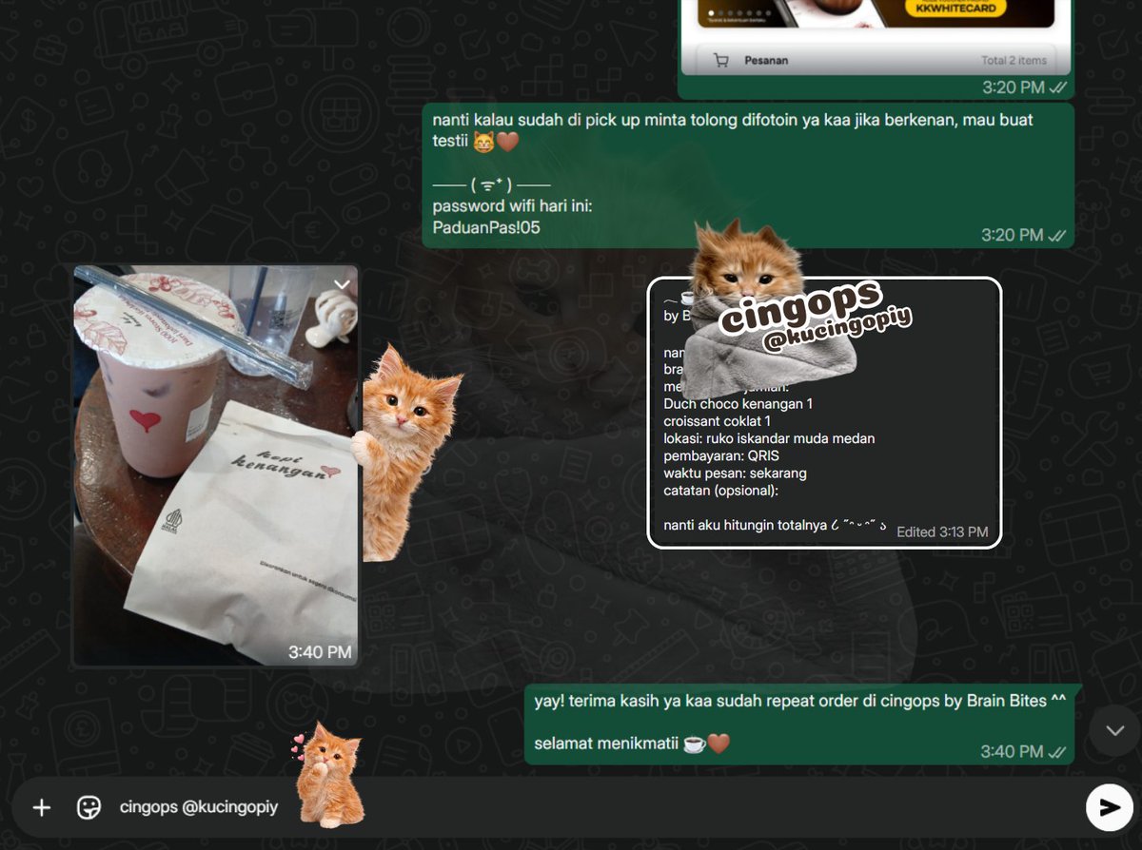Click the read receipt ticks on 3:40 PM reply
The image size is (1142, 850).
pos(1057,752)
